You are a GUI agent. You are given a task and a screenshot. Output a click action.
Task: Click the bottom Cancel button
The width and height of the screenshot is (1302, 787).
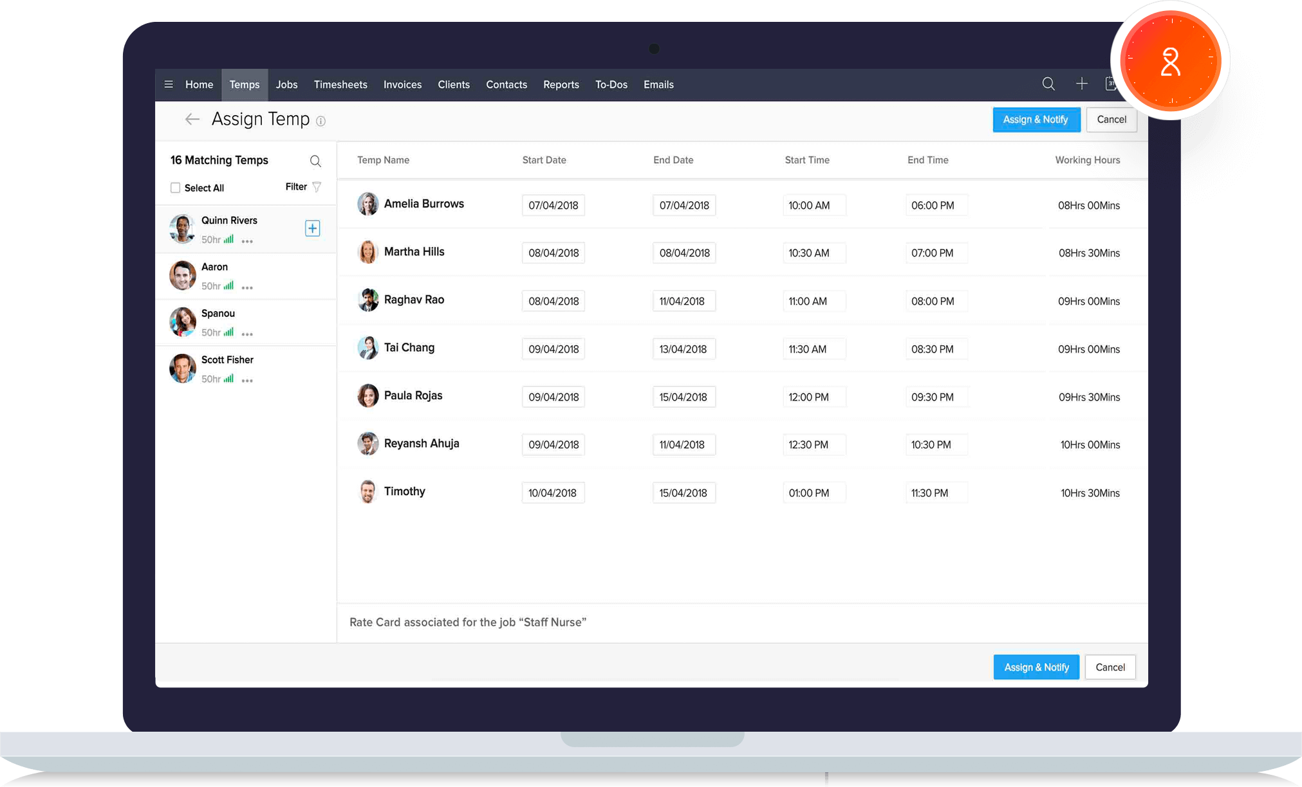point(1110,667)
